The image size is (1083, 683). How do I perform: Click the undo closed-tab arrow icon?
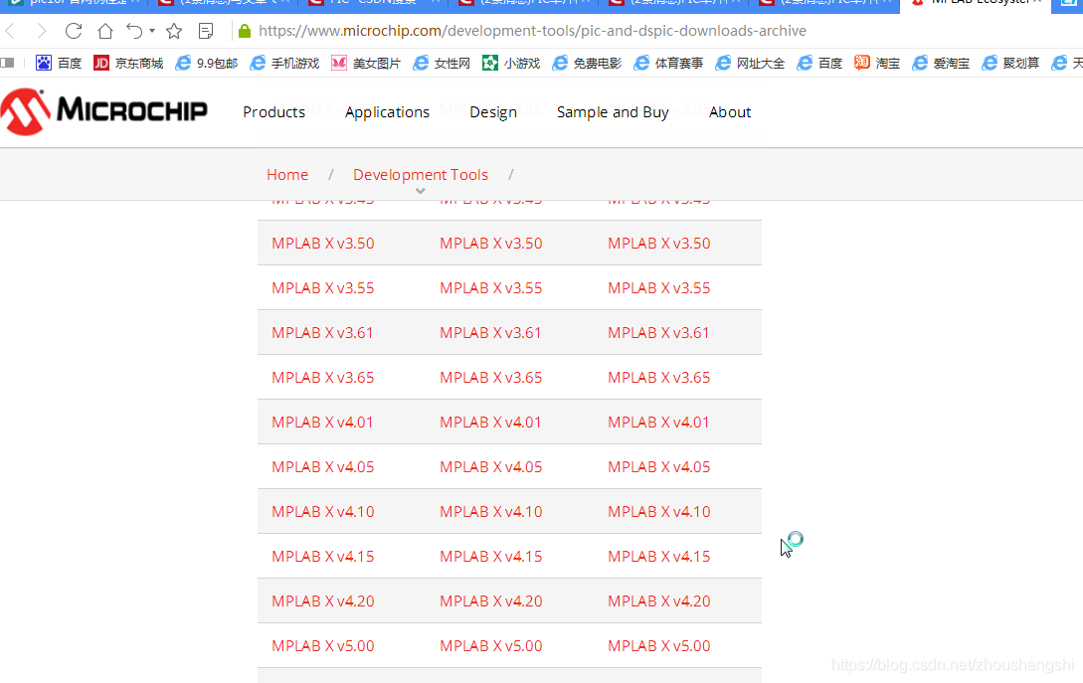(134, 31)
